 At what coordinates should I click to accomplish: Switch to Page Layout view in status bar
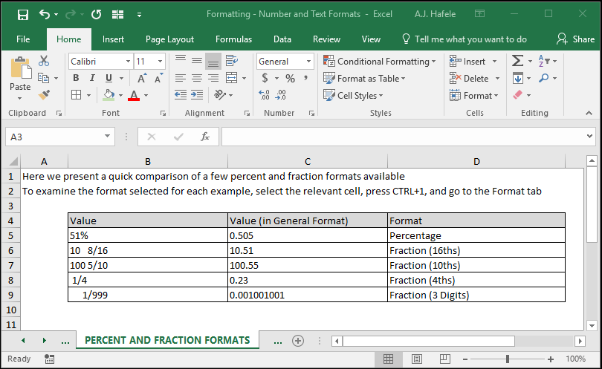pyautogui.click(x=416, y=359)
